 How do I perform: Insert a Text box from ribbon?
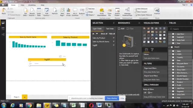click(x=90, y=9)
